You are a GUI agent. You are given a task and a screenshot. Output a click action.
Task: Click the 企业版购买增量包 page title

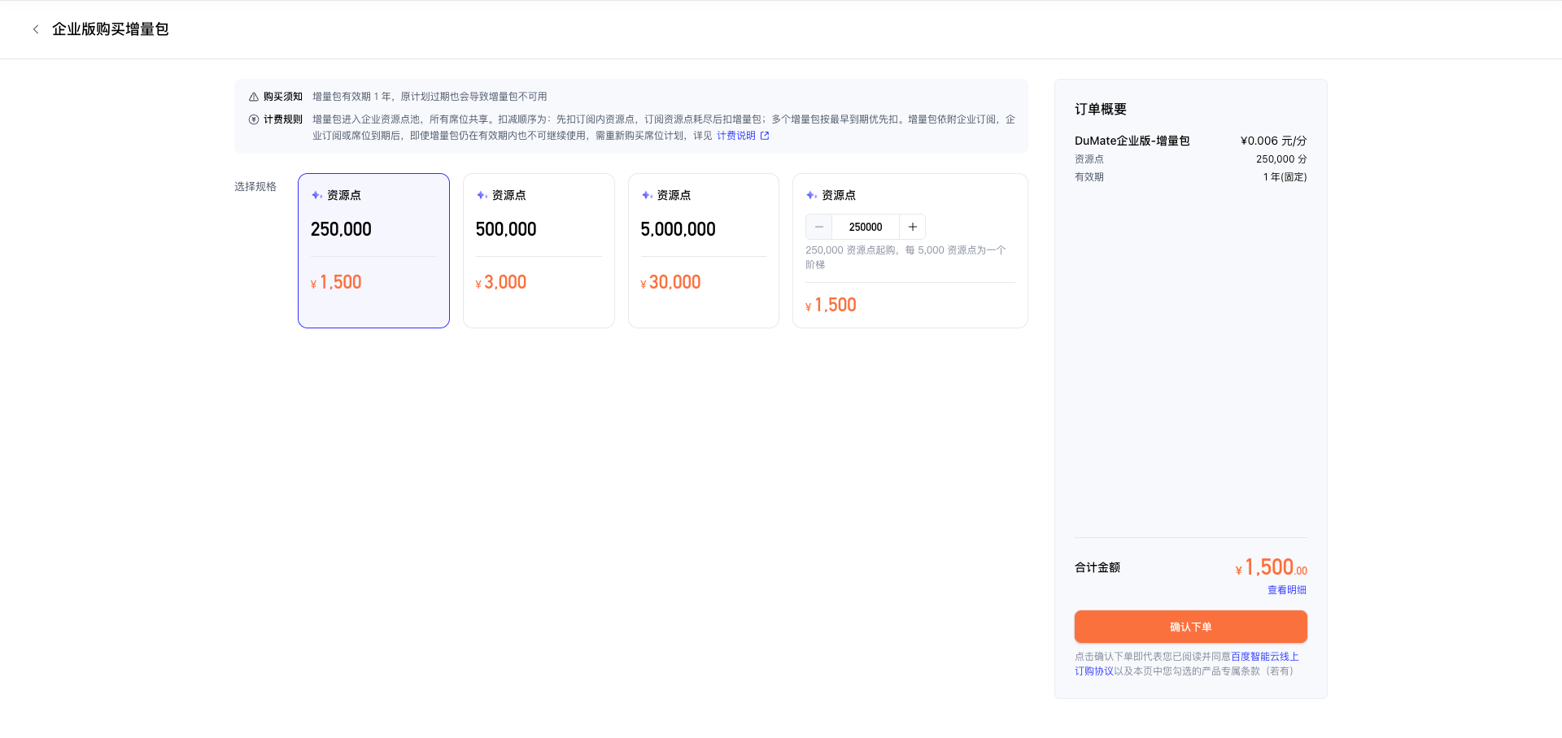(x=111, y=29)
